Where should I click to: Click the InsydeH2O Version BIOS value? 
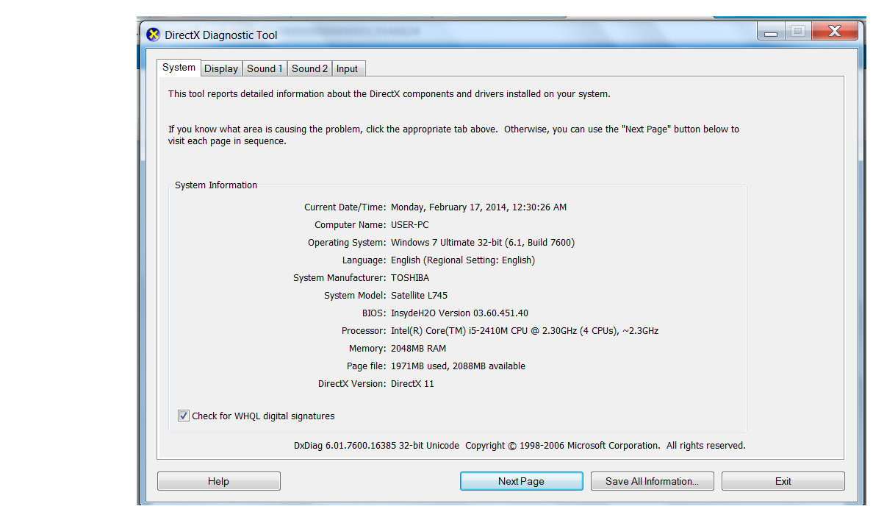459,313
